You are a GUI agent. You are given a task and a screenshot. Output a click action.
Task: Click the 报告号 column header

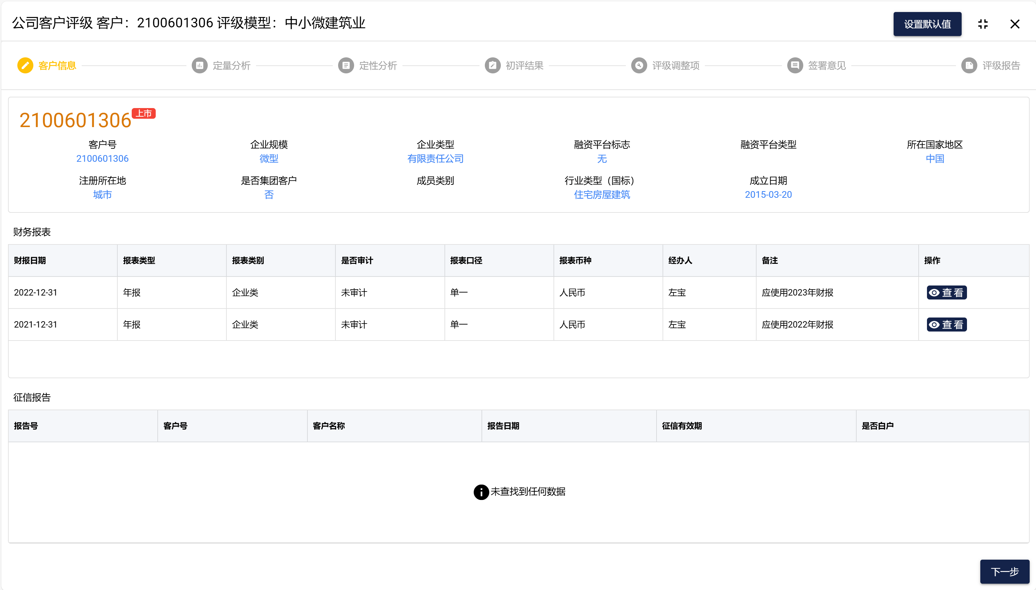click(x=26, y=426)
